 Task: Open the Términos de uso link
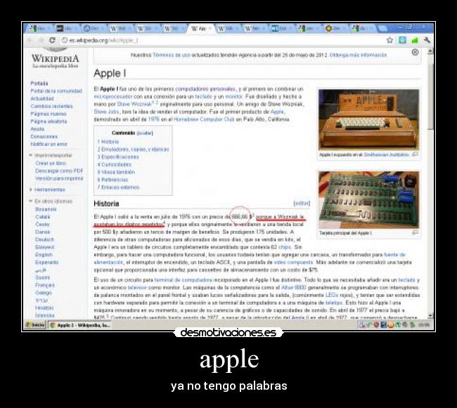[x=172, y=55]
